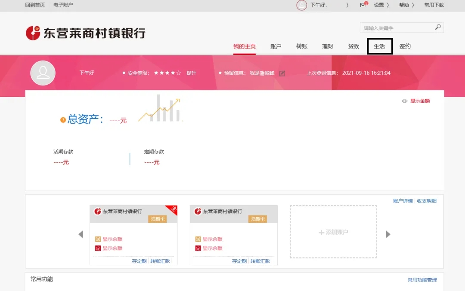Click 提升 to raise the security level
Screen dimensions: 465x291
pos(191,73)
